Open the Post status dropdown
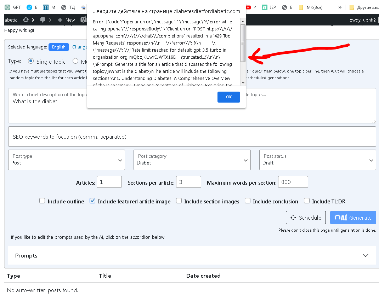This screenshot has width=379, height=295. (x=318, y=160)
